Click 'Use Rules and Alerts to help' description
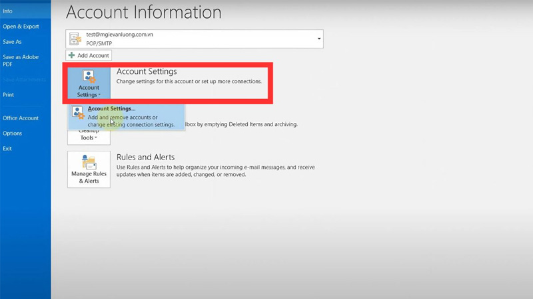The image size is (533, 299). tap(215, 171)
